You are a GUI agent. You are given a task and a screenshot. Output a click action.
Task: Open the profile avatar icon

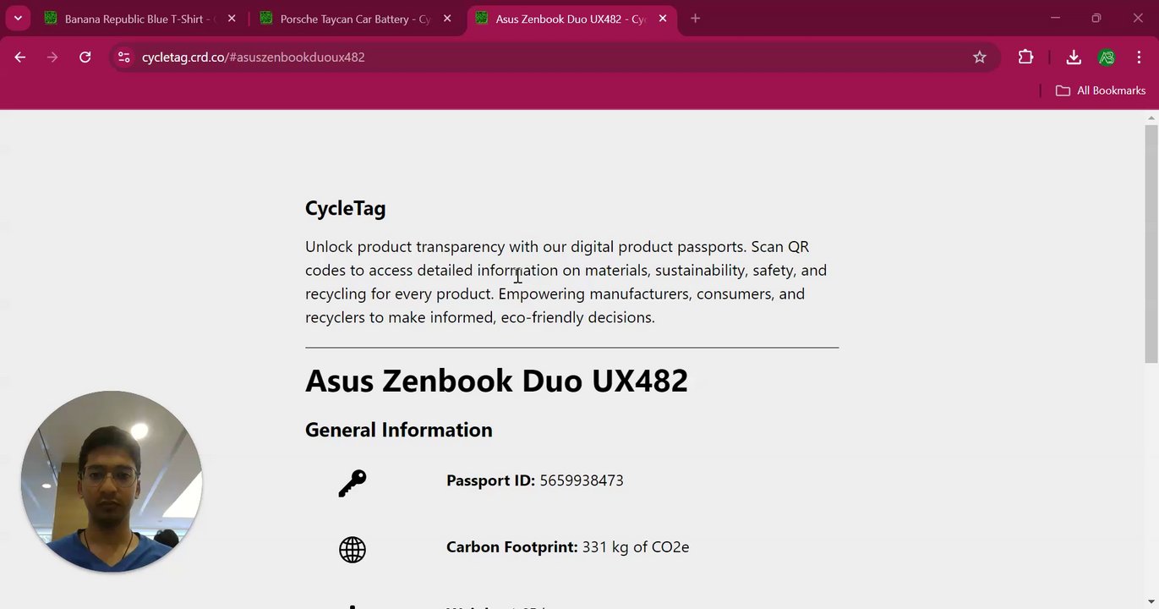(1107, 58)
